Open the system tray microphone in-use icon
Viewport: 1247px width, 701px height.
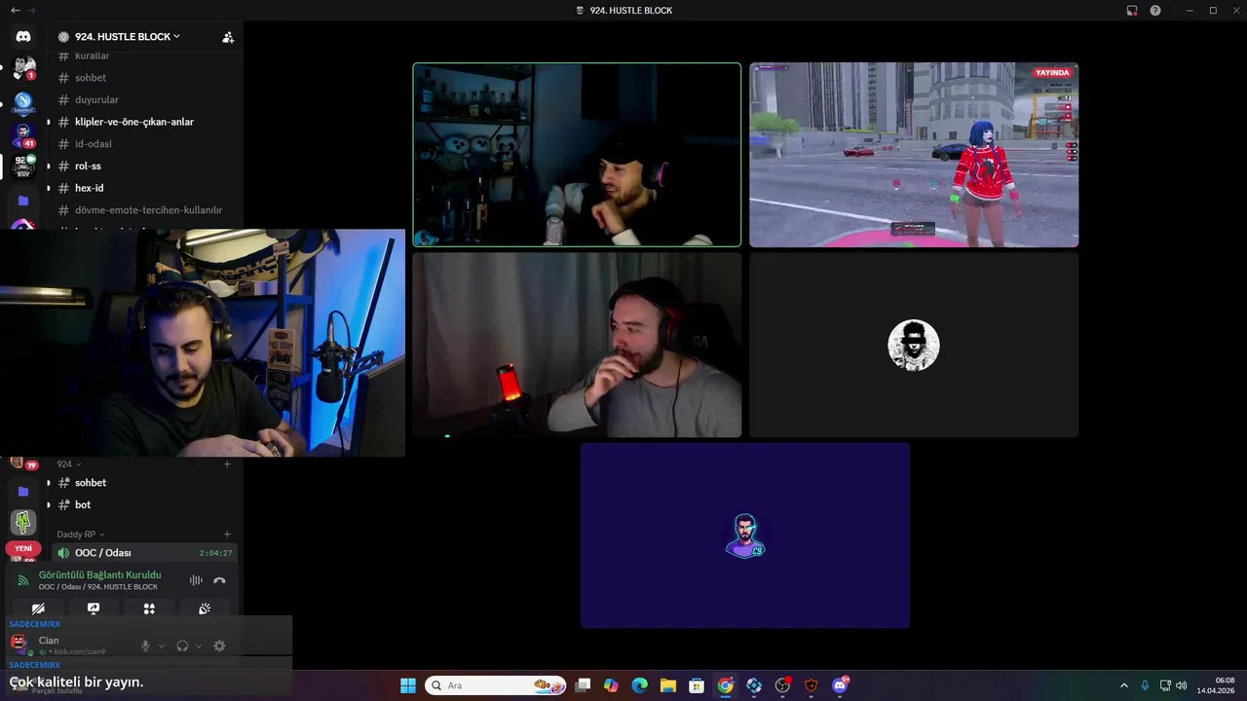tap(1145, 685)
